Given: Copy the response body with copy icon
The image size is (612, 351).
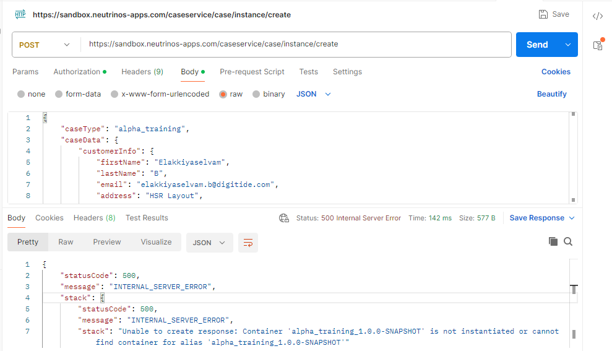Looking at the screenshot, I should coord(553,241).
